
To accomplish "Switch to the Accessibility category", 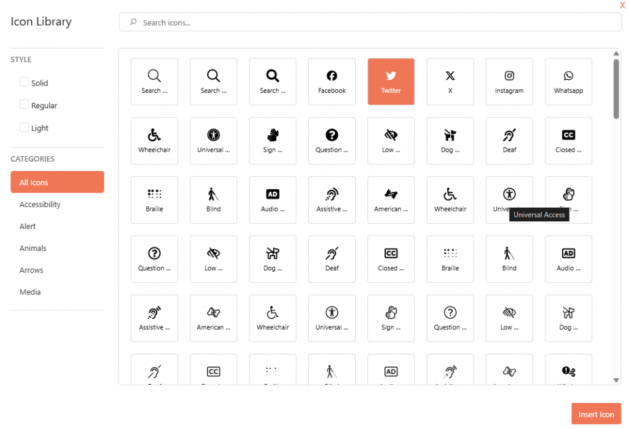I will click(40, 204).
